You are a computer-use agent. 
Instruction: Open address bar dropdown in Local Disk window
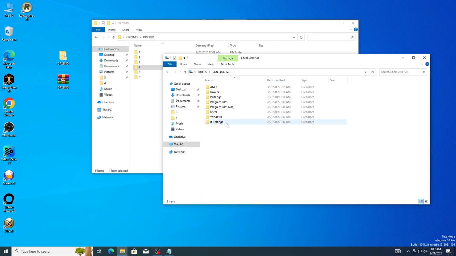365,72
